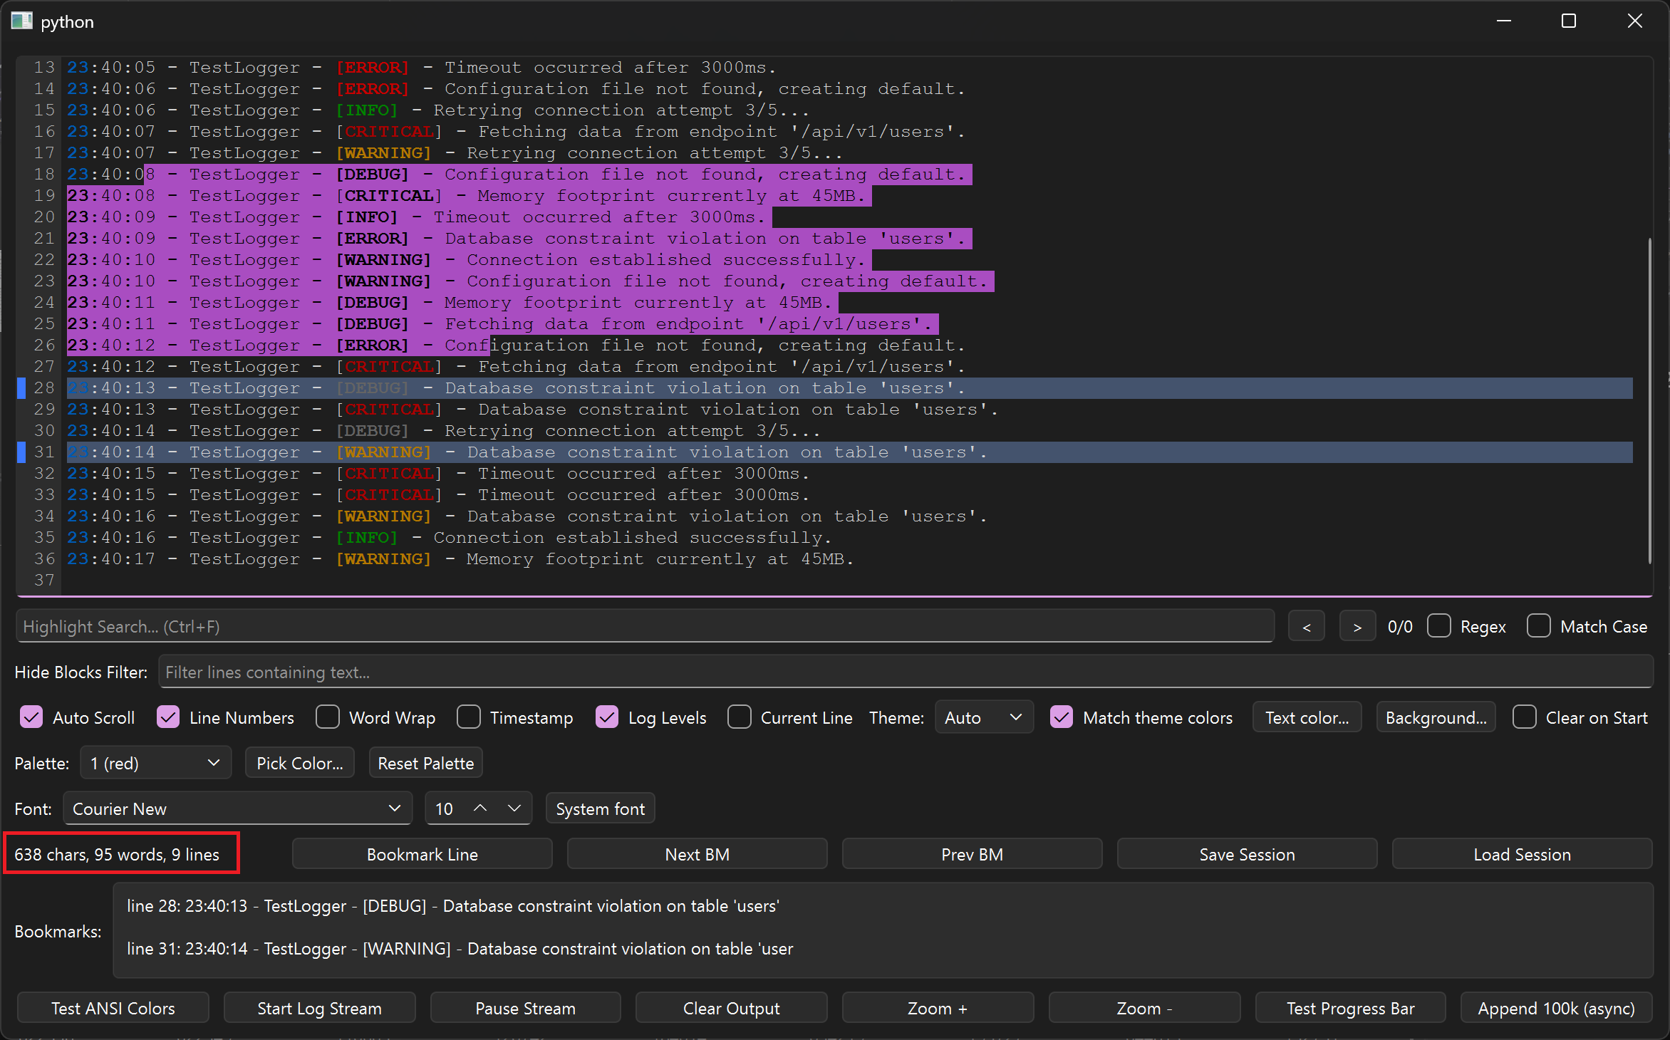Click the System font button
1670x1040 pixels.
(600, 808)
